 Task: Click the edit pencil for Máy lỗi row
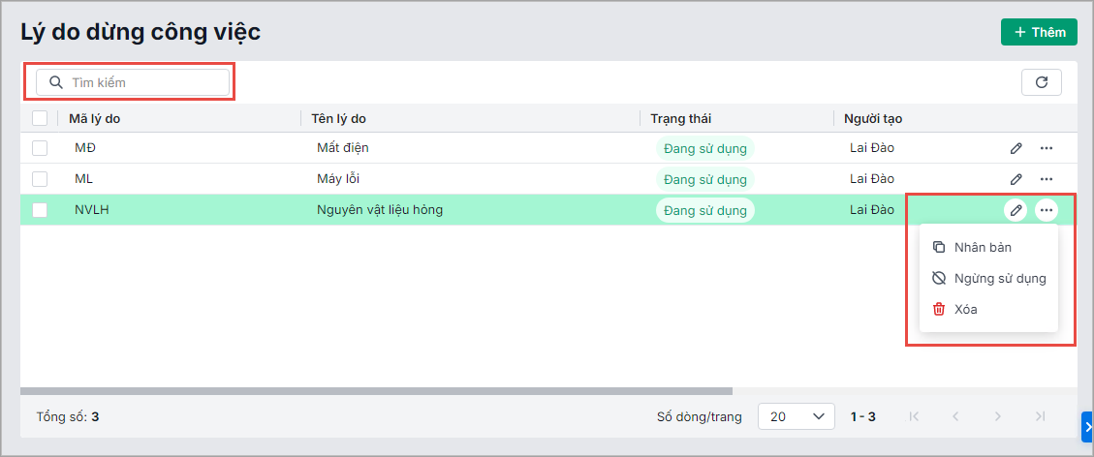pyautogui.click(x=1016, y=179)
